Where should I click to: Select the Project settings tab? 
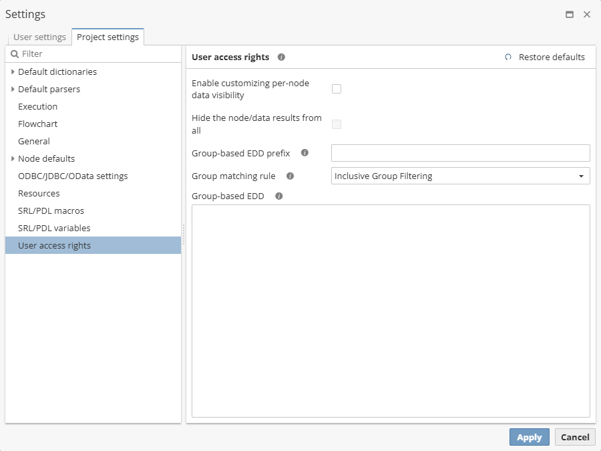tap(108, 37)
